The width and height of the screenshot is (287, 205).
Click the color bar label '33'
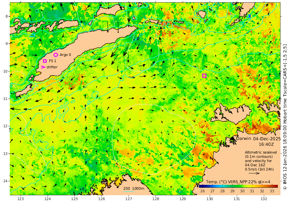pyautogui.click(x=272, y=191)
